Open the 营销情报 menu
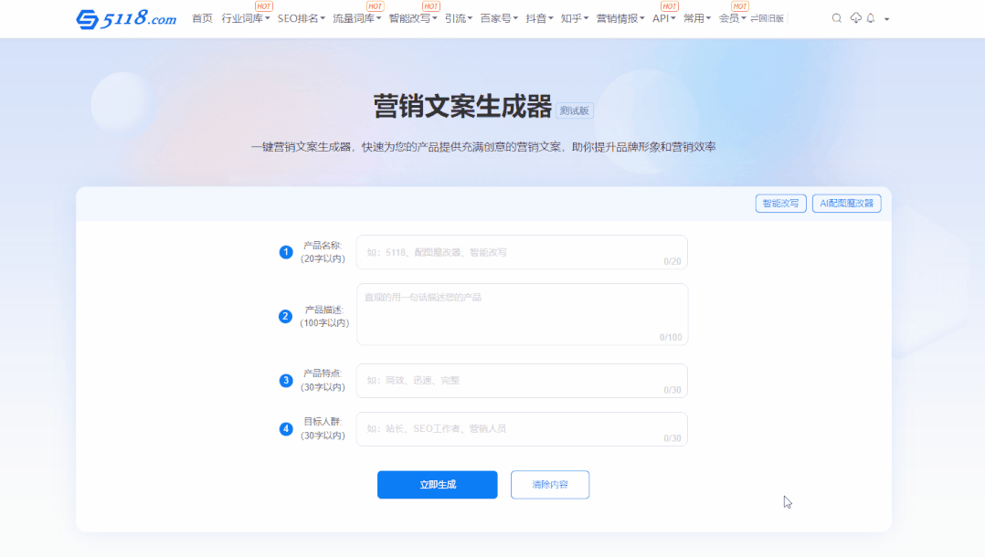This screenshot has width=985, height=557. (620, 18)
